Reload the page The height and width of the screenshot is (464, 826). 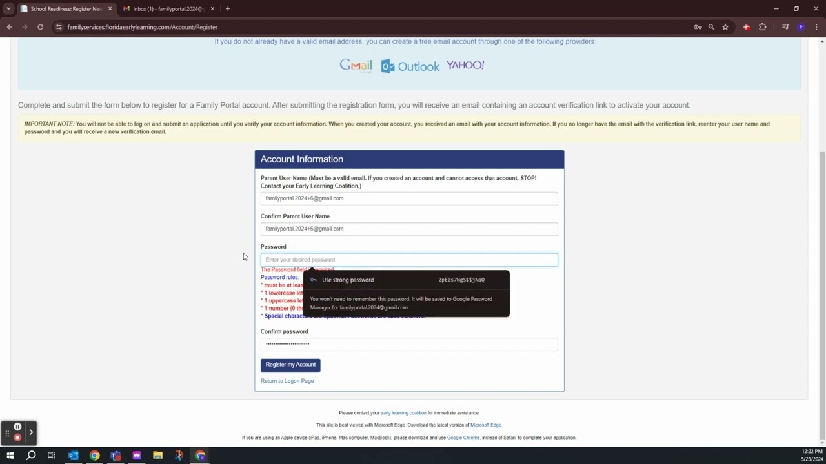pyautogui.click(x=40, y=27)
